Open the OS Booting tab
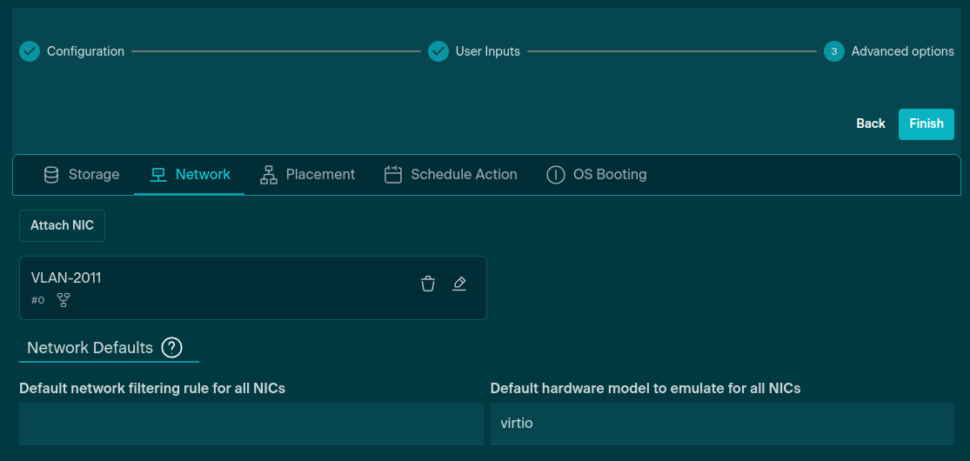The height and width of the screenshot is (461, 970). 597,175
